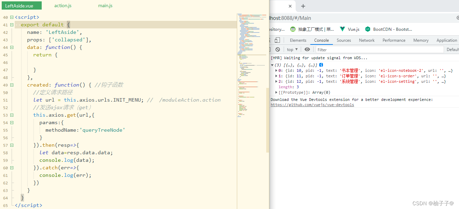Click the blue info icon beside the array
The width and height of the screenshot is (459, 209).
[321, 65]
